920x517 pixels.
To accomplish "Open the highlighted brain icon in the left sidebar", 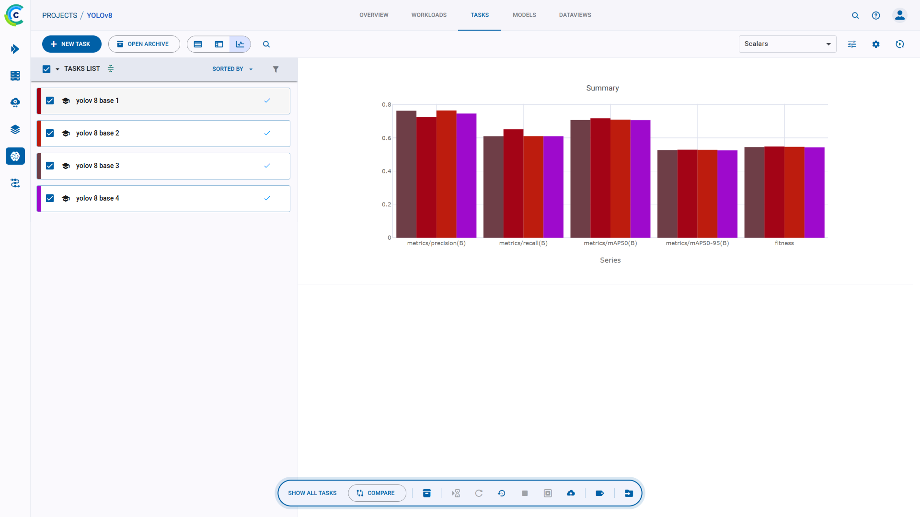I will tap(15, 156).
